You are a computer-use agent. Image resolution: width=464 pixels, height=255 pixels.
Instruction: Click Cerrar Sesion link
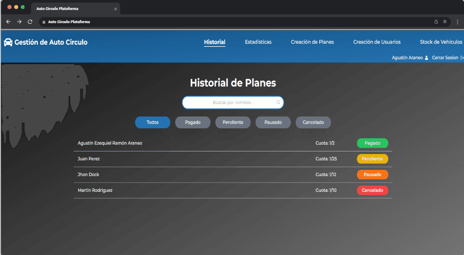tap(445, 58)
